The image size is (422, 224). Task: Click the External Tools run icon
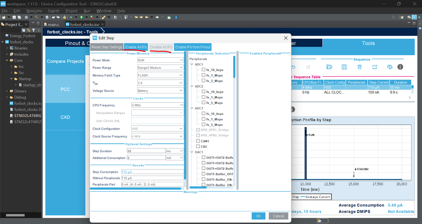pyautogui.click(x=92, y=17)
